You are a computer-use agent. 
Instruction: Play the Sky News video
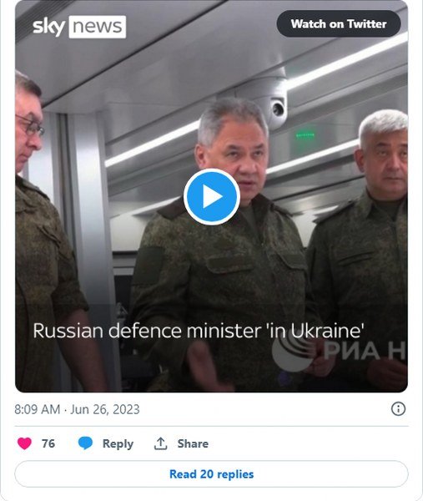212,197
